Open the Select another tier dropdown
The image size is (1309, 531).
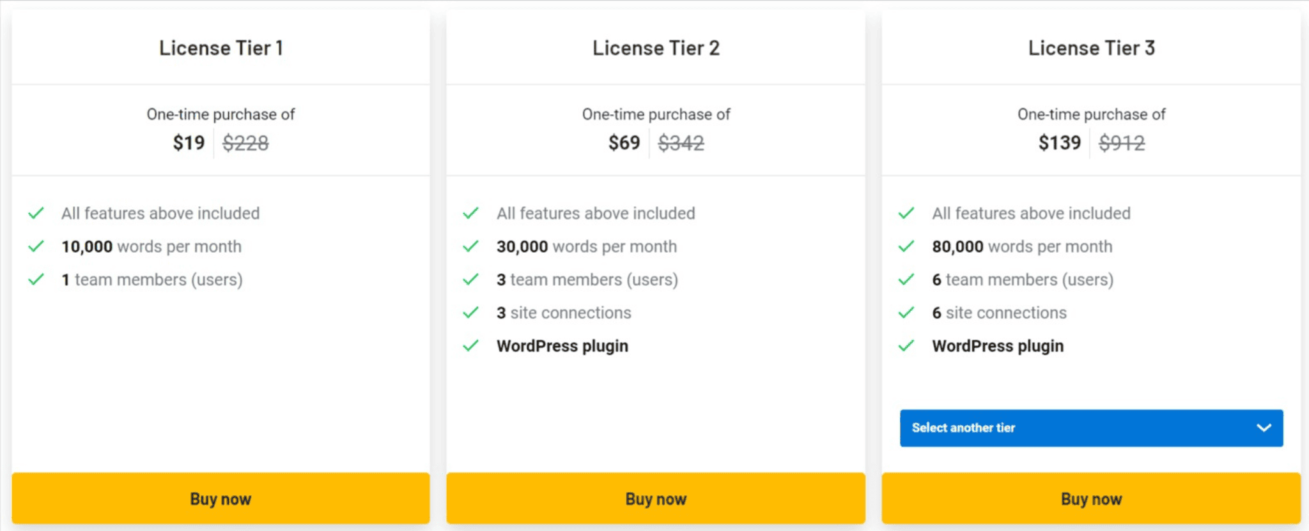click(x=1091, y=428)
